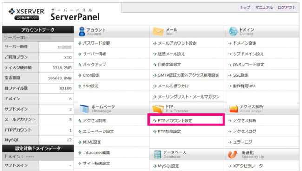
Task: Click the ログアウト link
Action: pyautogui.click(x=287, y=7)
